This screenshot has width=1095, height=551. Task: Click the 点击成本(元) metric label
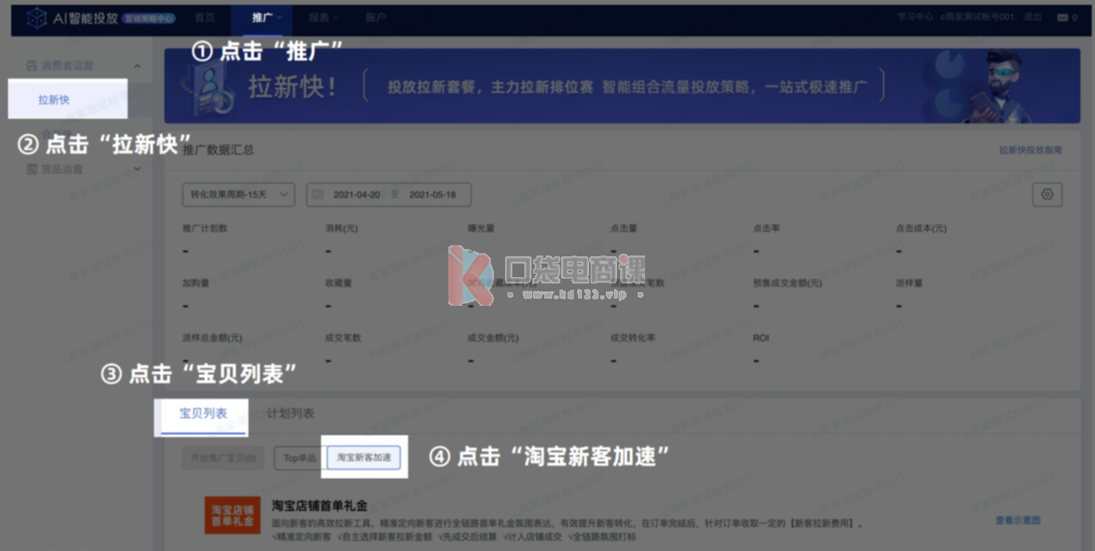point(921,228)
